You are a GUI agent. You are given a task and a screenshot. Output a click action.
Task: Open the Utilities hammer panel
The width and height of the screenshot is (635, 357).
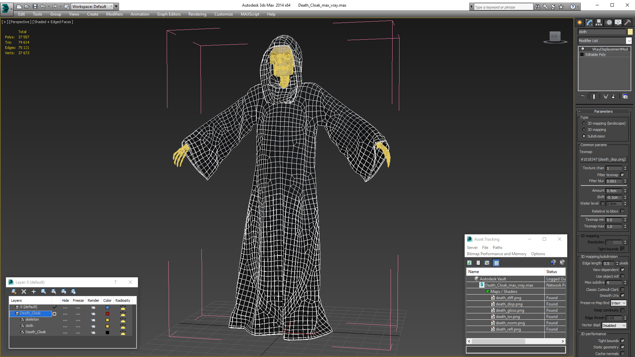627,22
